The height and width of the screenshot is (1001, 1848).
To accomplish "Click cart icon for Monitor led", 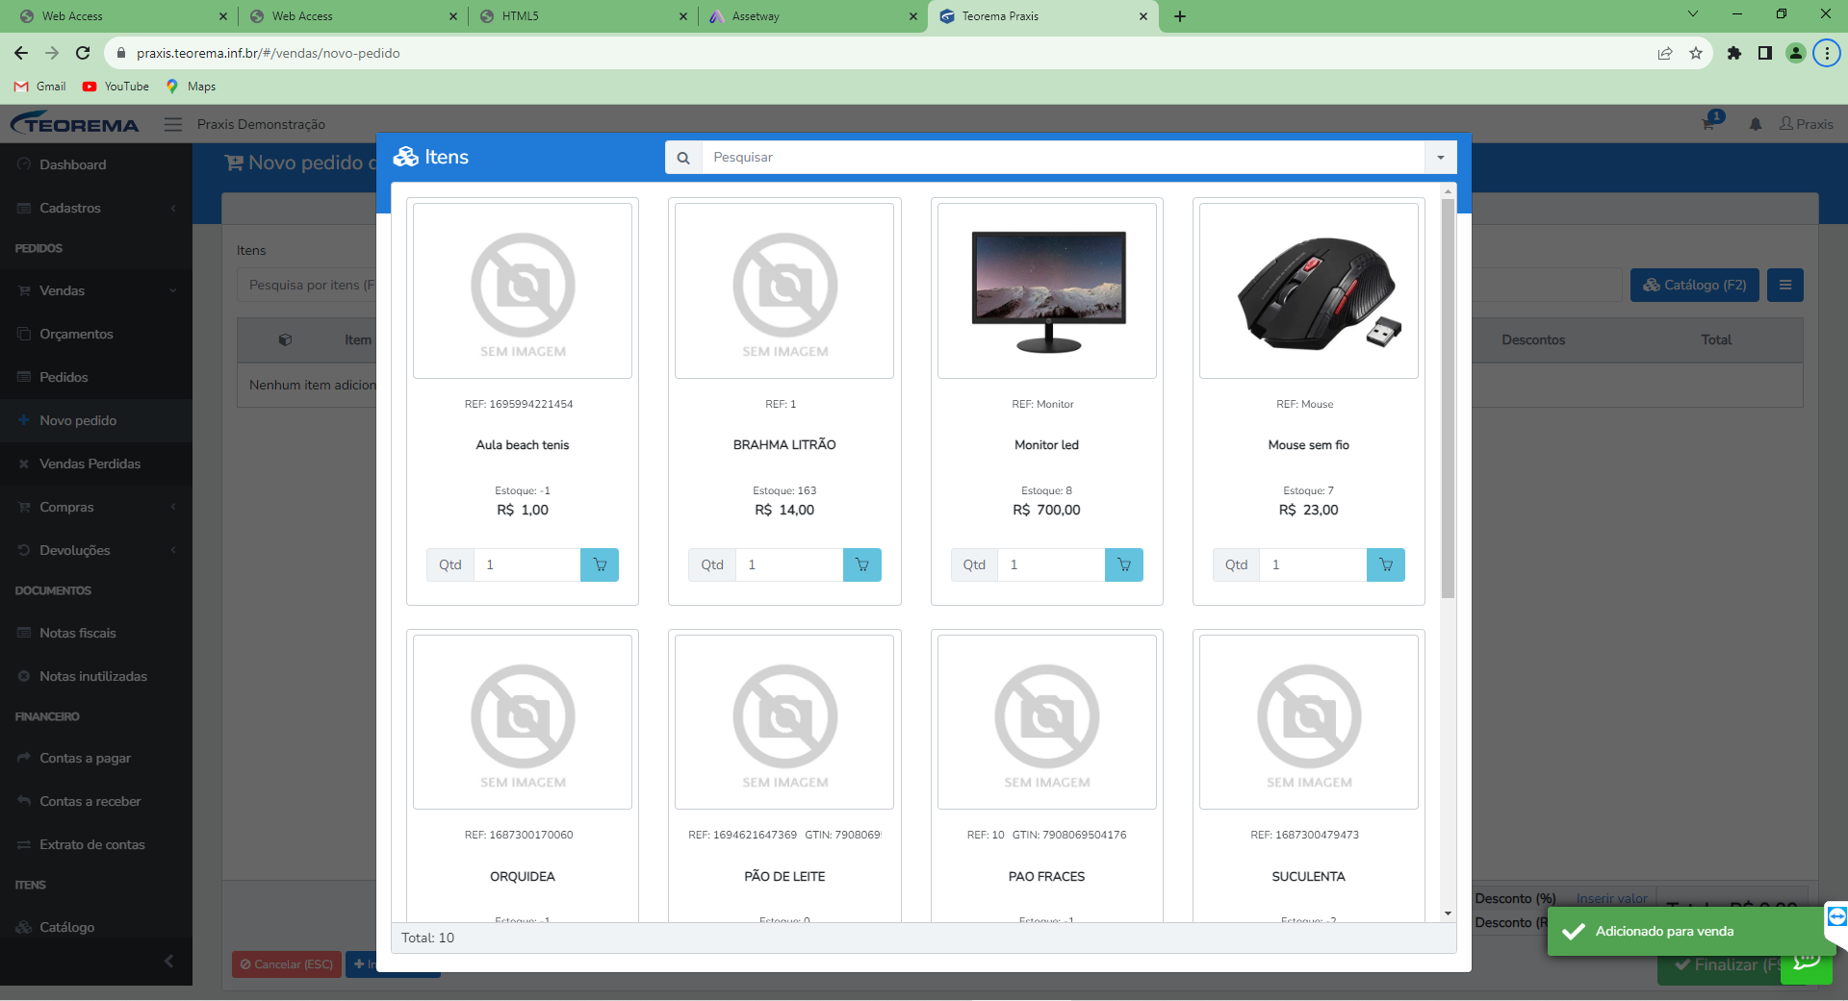I will tap(1123, 564).
